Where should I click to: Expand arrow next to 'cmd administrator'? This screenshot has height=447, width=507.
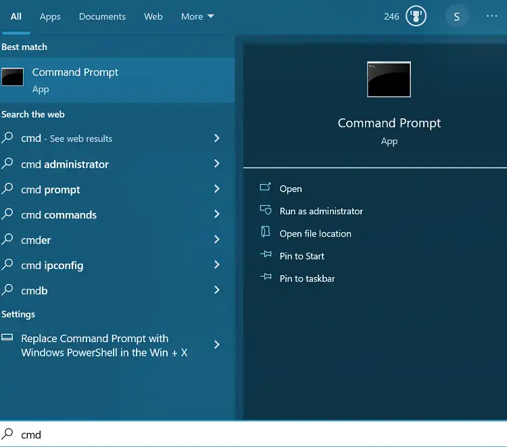point(217,164)
